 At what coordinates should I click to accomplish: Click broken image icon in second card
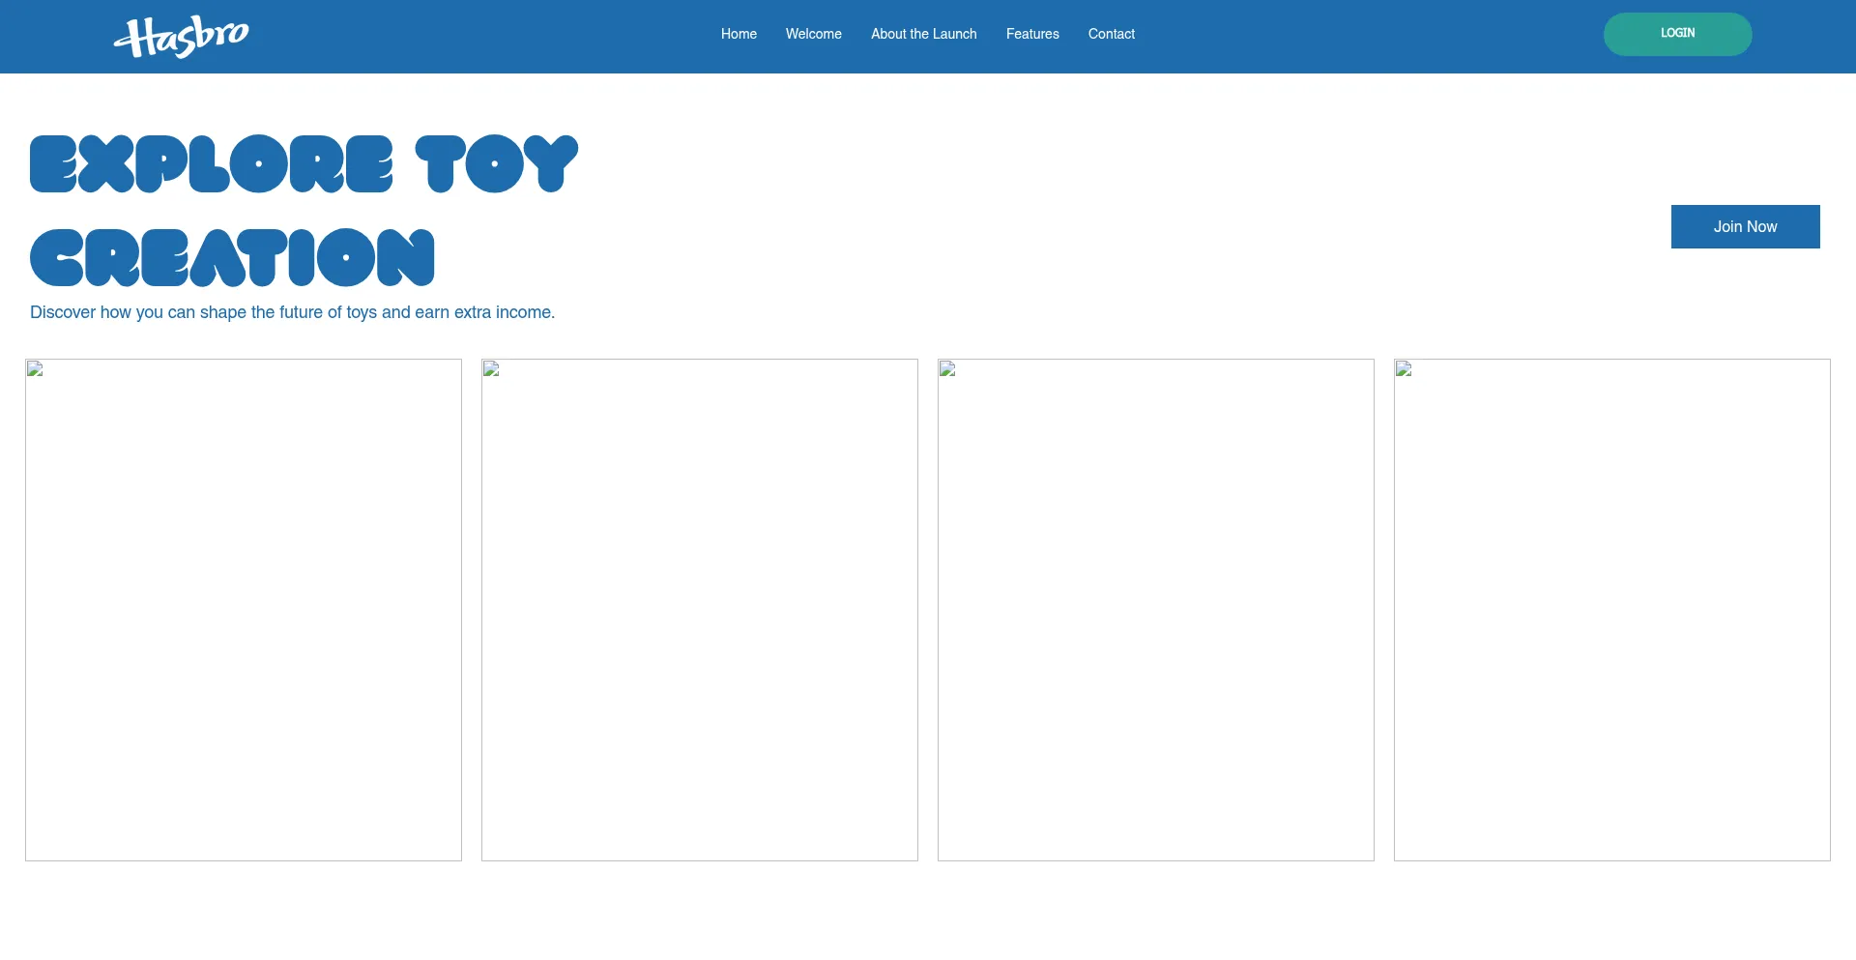[492, 369]
